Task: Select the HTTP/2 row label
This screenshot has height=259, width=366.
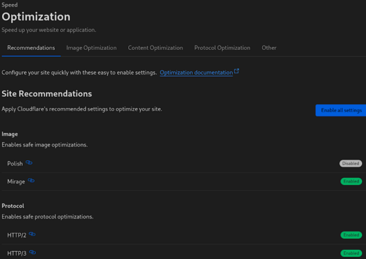Action: tap(16, 235)
